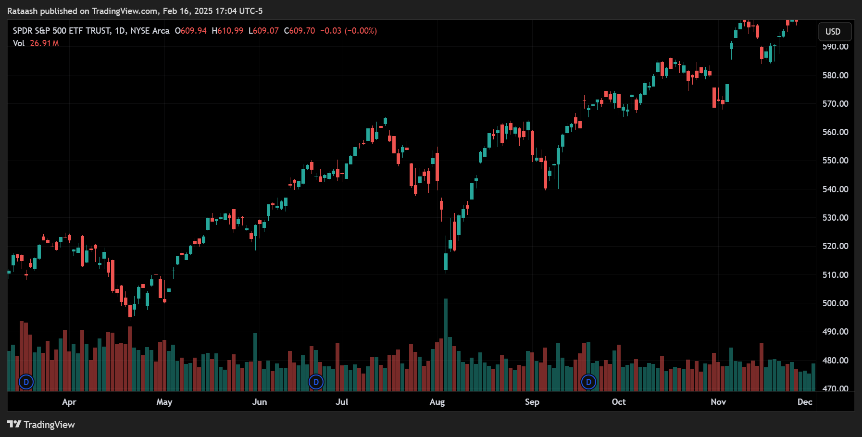Click the 480.00 price axis label

pyautogui.click(x=835, y=361)
